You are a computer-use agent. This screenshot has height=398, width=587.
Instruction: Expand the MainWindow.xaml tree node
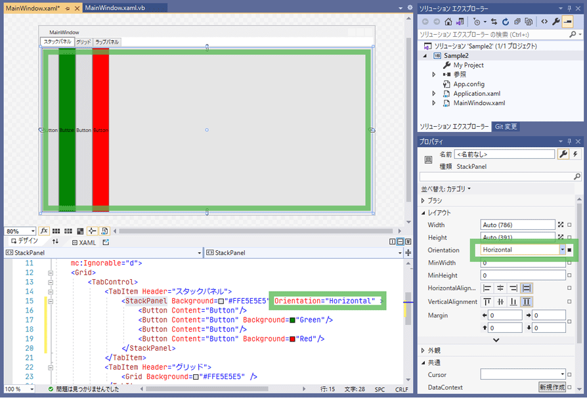(x=434, y=103)
